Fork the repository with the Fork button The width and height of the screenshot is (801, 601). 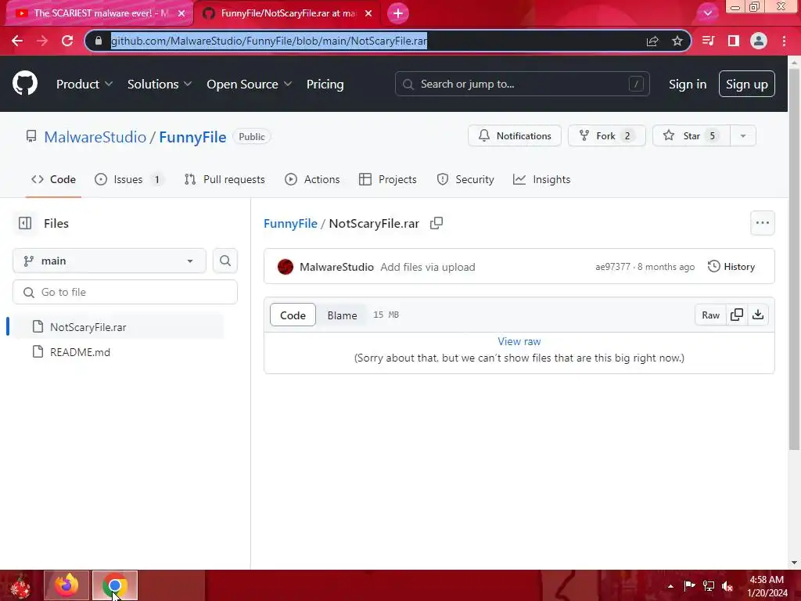pyautogui.click(x=607, y=136)
